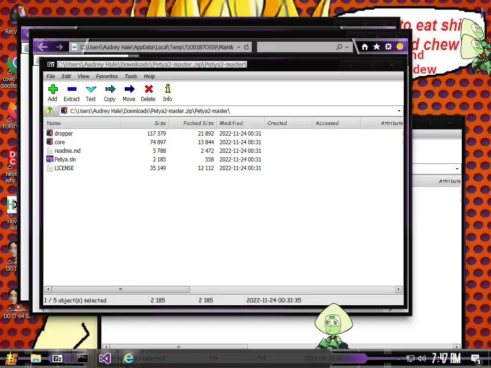Open command prompt taskbar icon
This screenshot has width=491, height=368.
tap(82, 358)
